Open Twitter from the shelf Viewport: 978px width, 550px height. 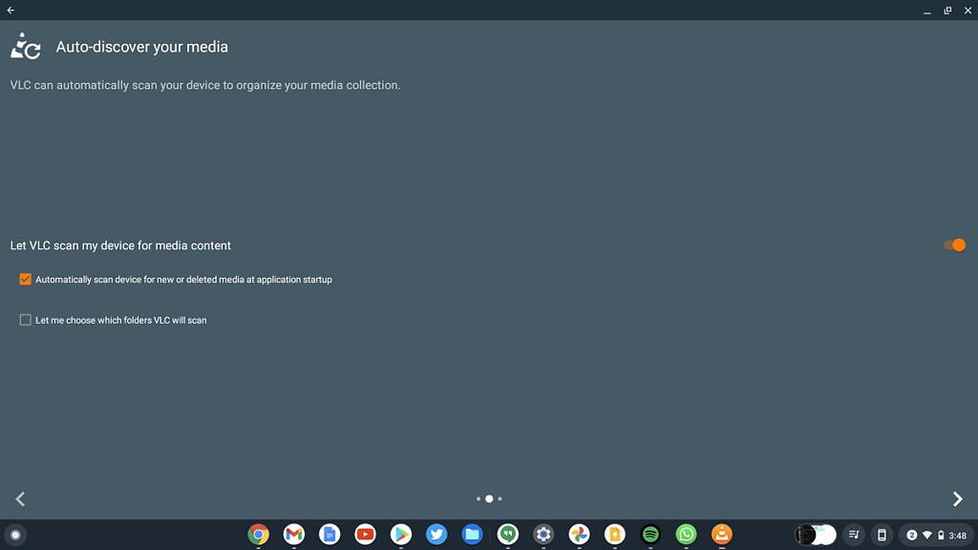[436, 535]
